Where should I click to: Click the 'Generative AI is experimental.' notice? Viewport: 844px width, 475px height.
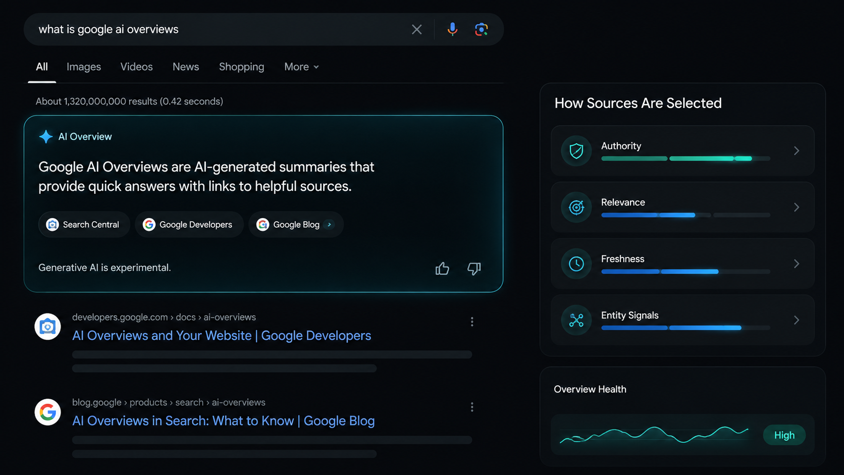(104, 268)
